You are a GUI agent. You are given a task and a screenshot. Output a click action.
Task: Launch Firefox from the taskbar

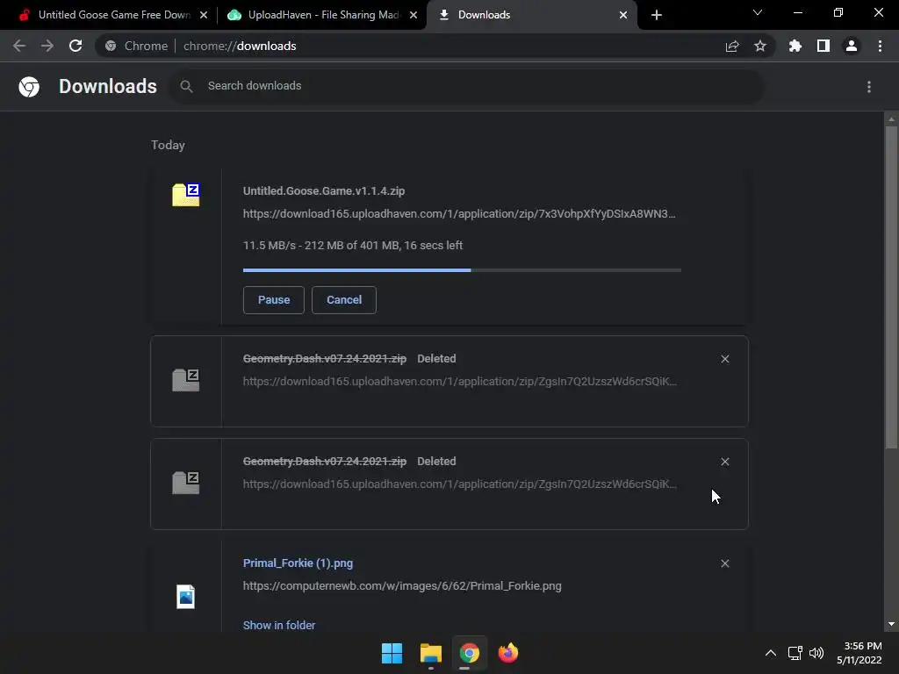pyautogui.click(x=508, y=653)
